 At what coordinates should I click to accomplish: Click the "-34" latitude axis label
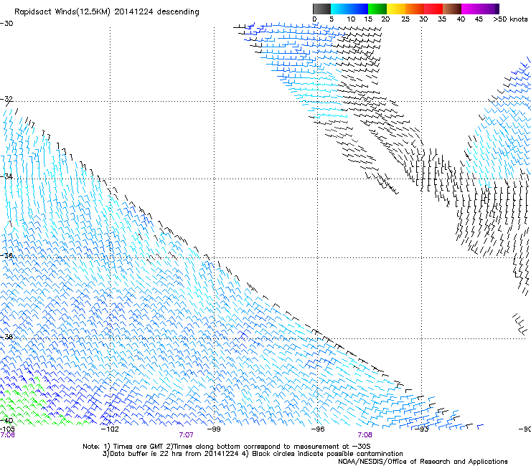tap(6, 176)
